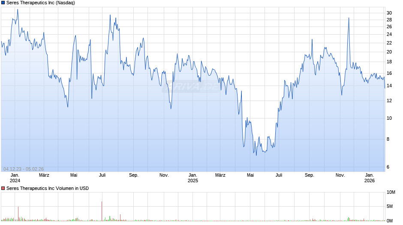Click the 'Jan. 2025' time axis label
Viewport: 403px width, 225px height.
[x=193, y=178]
